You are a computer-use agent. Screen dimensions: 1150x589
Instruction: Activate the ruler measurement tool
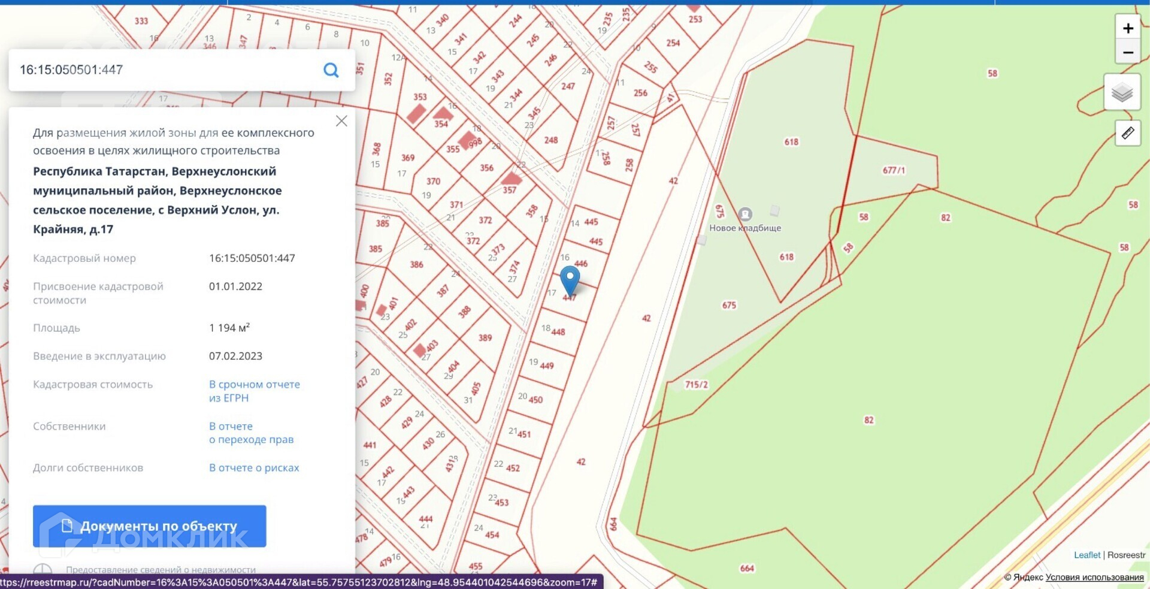coord(1127,132)
